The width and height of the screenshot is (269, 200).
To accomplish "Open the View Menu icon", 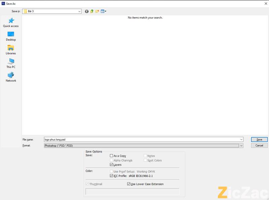I will coord(103,11).
